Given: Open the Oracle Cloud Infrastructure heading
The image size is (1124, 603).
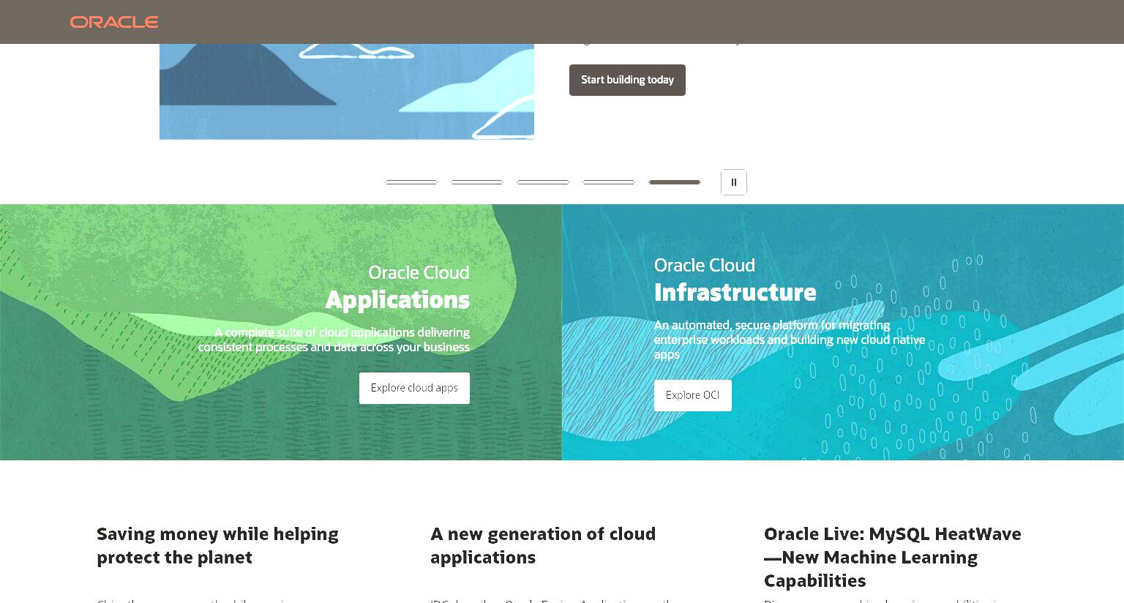Looking at the screenshot, I should [x=735, y=280].
